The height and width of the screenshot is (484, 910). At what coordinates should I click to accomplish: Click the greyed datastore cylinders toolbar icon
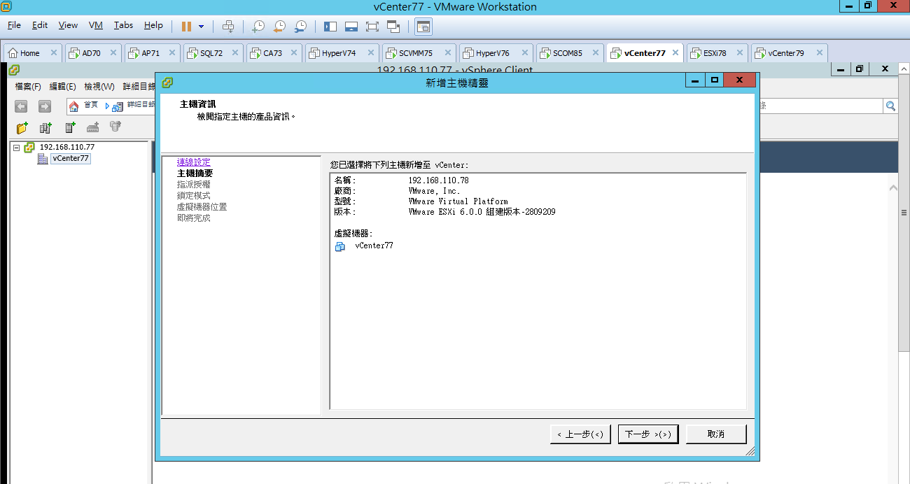(115, 127)
